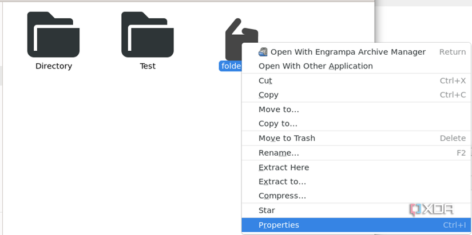Select the Directory folder label
Image resolution: width=472 pixels, height=235 pixels.
coord(54,66)
